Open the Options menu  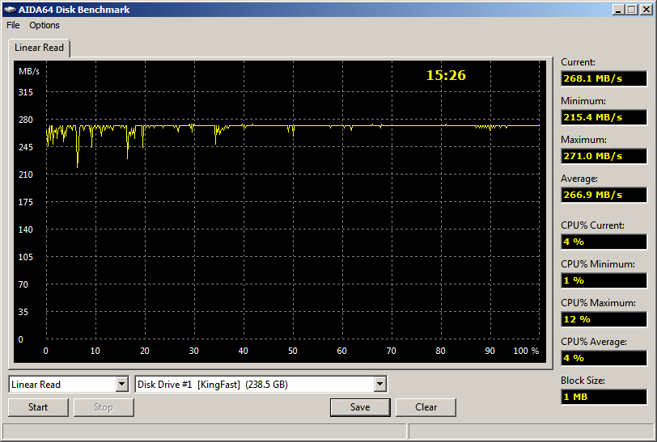(x=44, y=25)
